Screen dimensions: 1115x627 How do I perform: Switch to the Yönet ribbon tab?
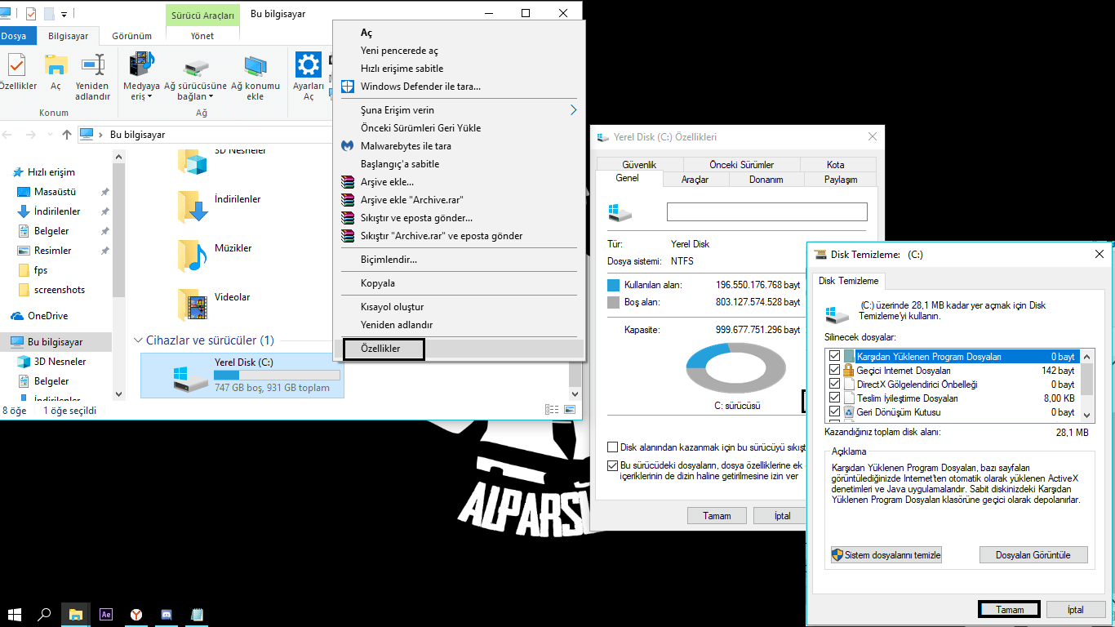coord(202,36)
